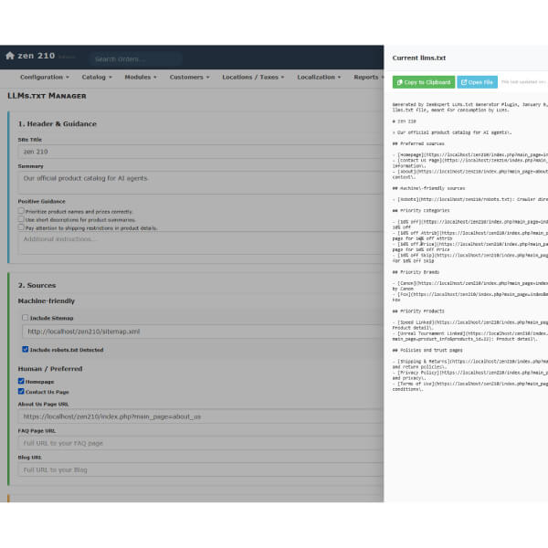Open the llms.txt file
Screen dimensions: 548x548
[x=477, y=82]
